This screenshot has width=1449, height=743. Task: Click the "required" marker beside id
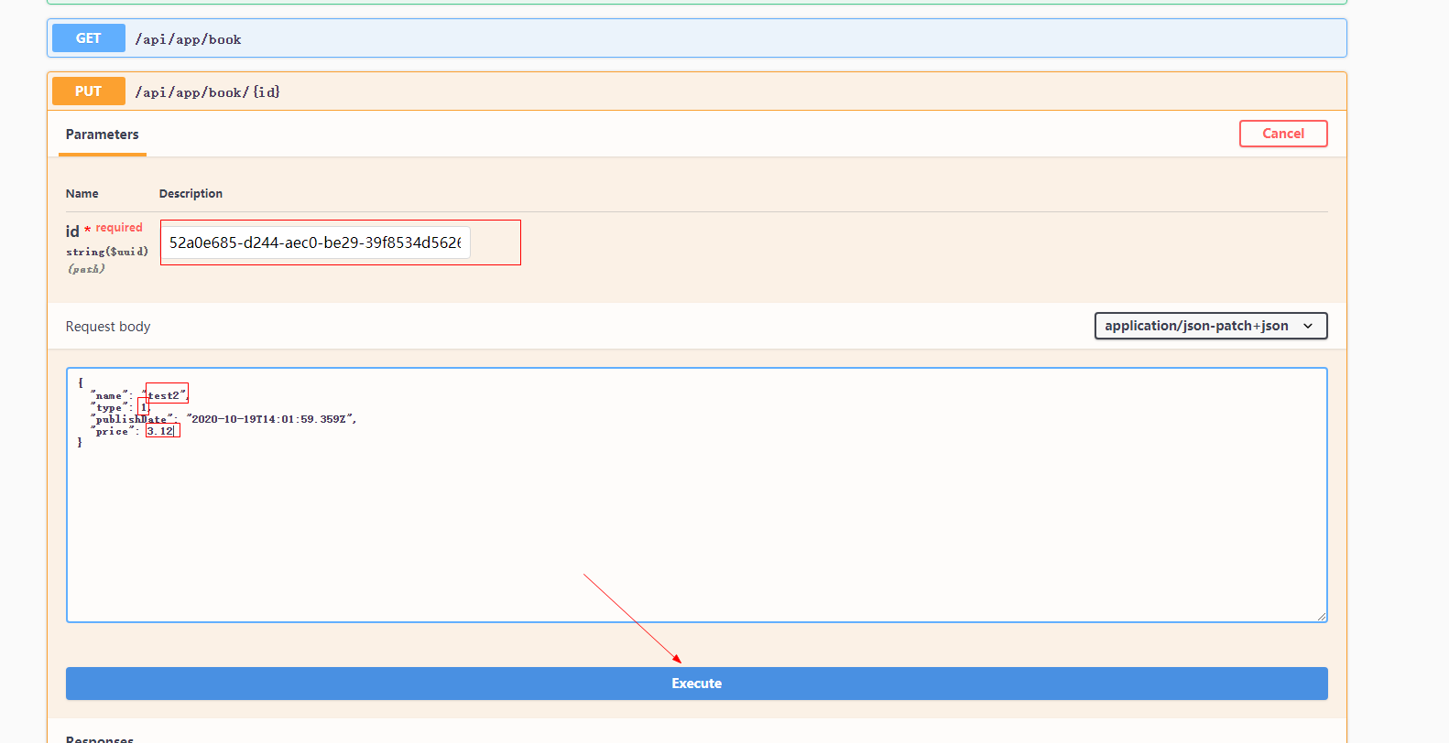click(119, 228)
